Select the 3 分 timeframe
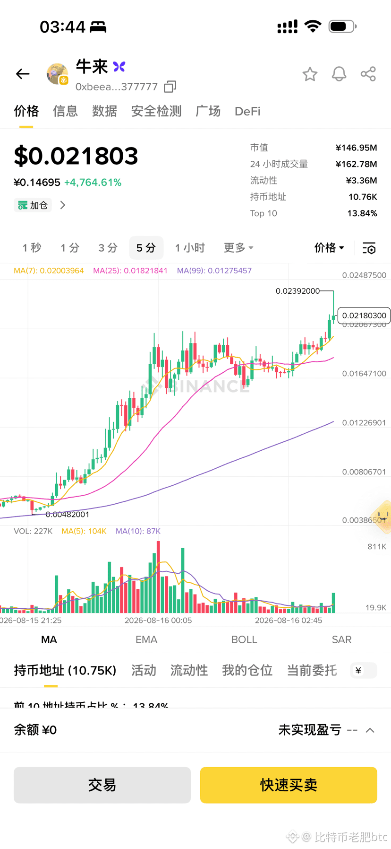The width and height of the screenshot is (391, 849). point(108,248)
